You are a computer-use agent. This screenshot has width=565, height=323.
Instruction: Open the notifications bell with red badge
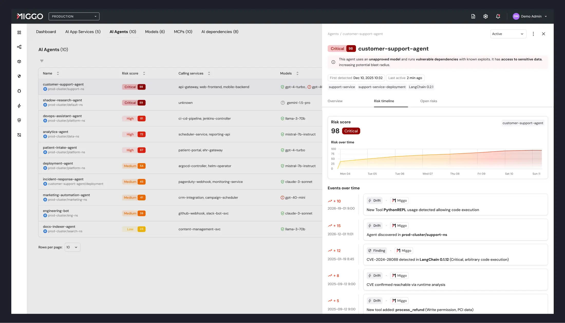(x=498, y=16)
